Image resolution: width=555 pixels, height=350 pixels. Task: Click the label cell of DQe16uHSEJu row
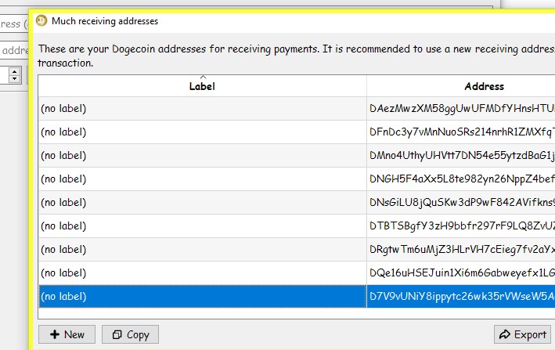pos(202,272)
